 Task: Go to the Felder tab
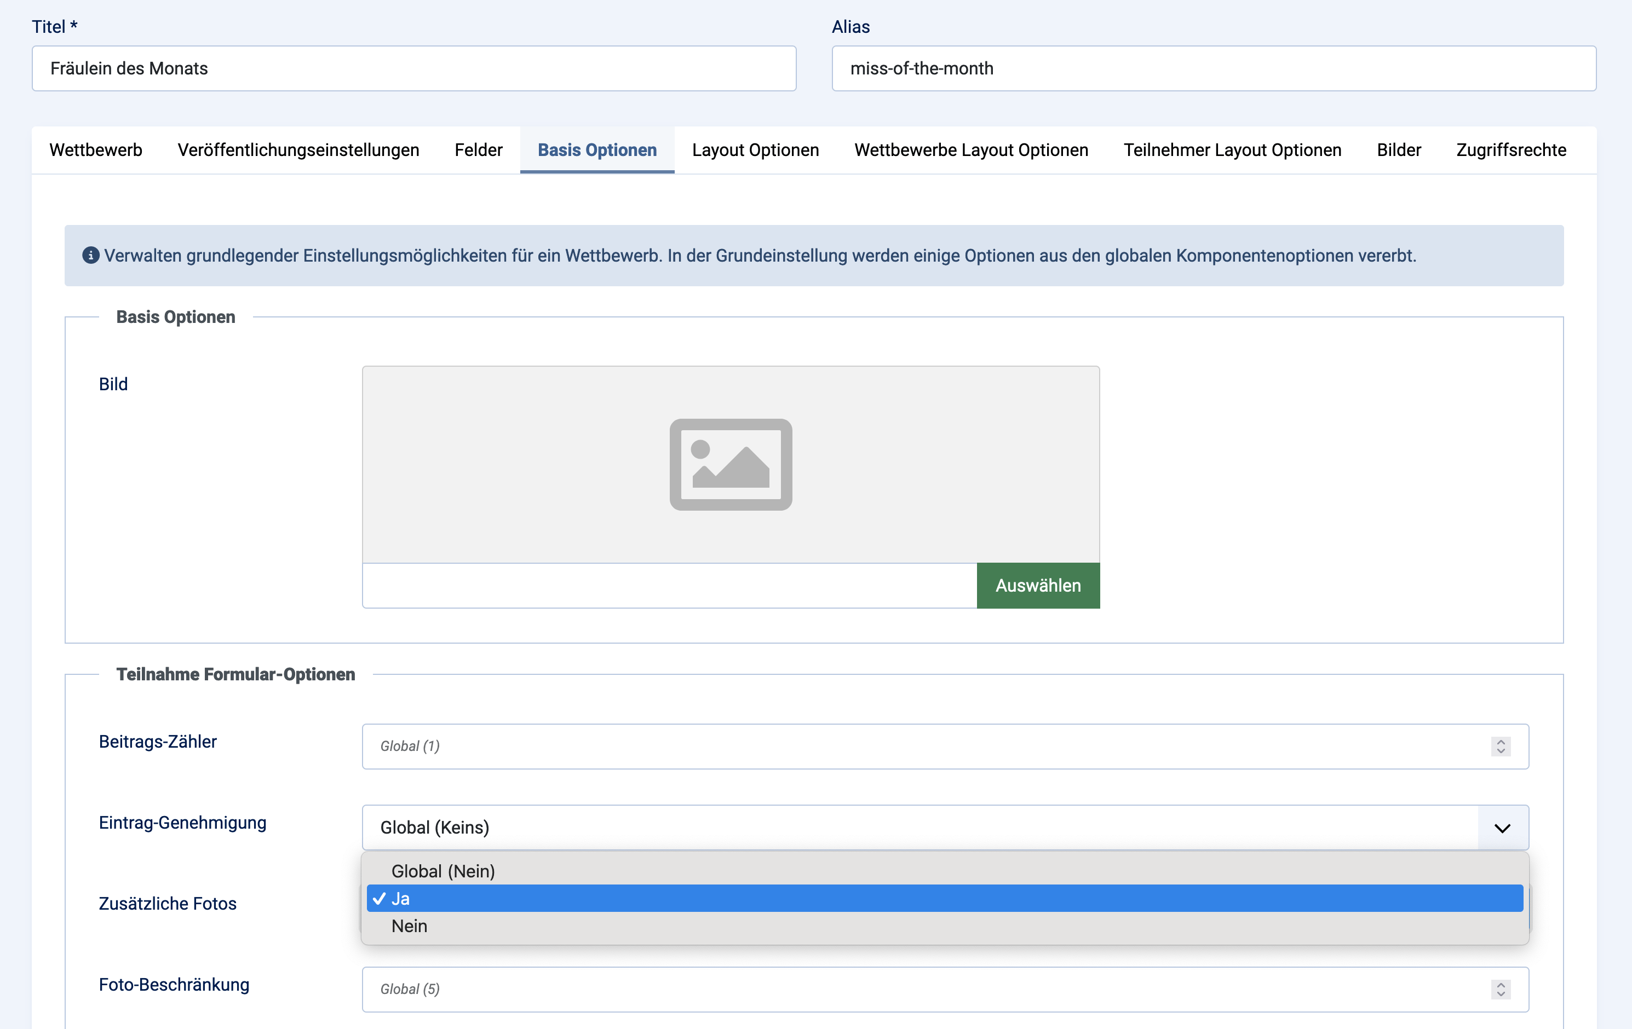478,150
